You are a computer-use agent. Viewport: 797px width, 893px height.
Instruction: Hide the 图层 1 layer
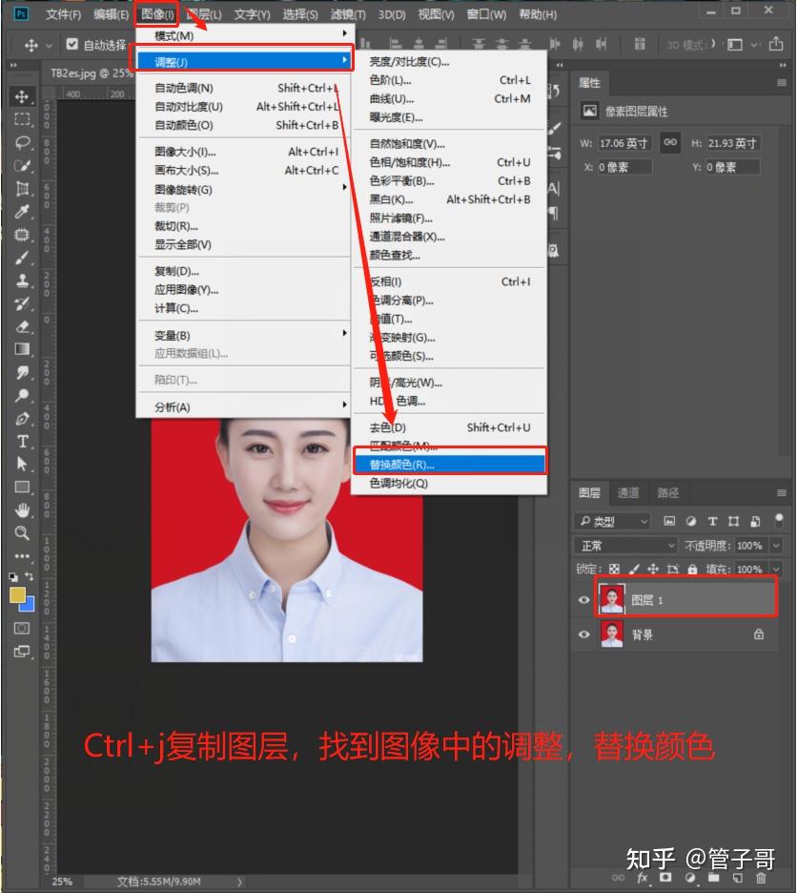[x=583, y=600]
